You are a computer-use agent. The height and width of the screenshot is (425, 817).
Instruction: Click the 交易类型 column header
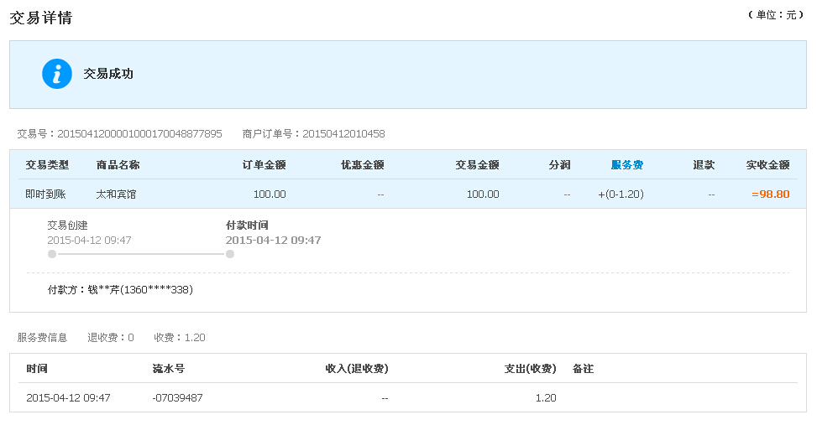[x=47, y=165]
